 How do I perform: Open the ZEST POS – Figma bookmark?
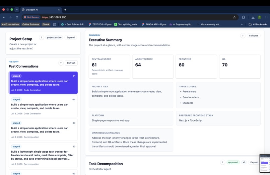pyautogui.click(x=100, y=24)
